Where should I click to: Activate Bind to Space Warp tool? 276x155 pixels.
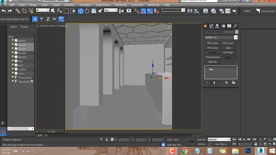[x=31, y=11]
